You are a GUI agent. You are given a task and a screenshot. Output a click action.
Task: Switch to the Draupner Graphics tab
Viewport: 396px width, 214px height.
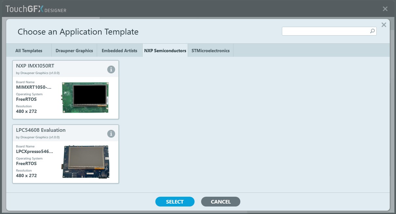[74, 51]
